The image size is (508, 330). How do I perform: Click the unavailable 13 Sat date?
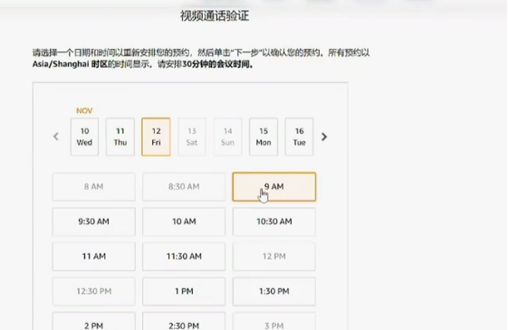tap(192, 137)
